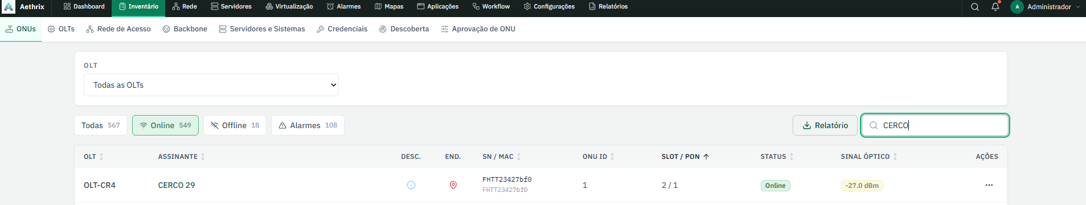Open the Virtualização menu

[289, 7]
